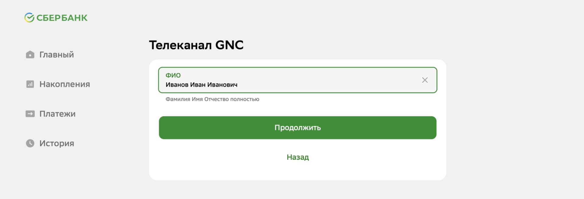Click the arrow icon beside Платежи
Viewport: 584px width, 199px height.
click(30, 114)
